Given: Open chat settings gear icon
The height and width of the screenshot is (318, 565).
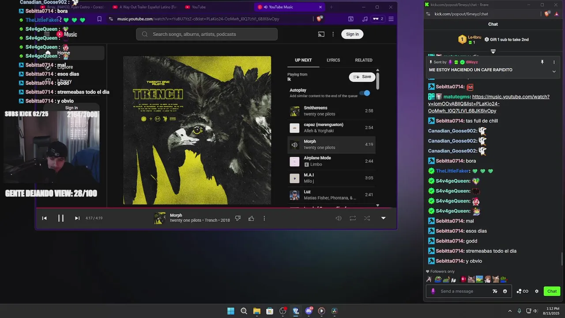Looking at the screenshot, I should pyautogui.click(x=537, y=291).
